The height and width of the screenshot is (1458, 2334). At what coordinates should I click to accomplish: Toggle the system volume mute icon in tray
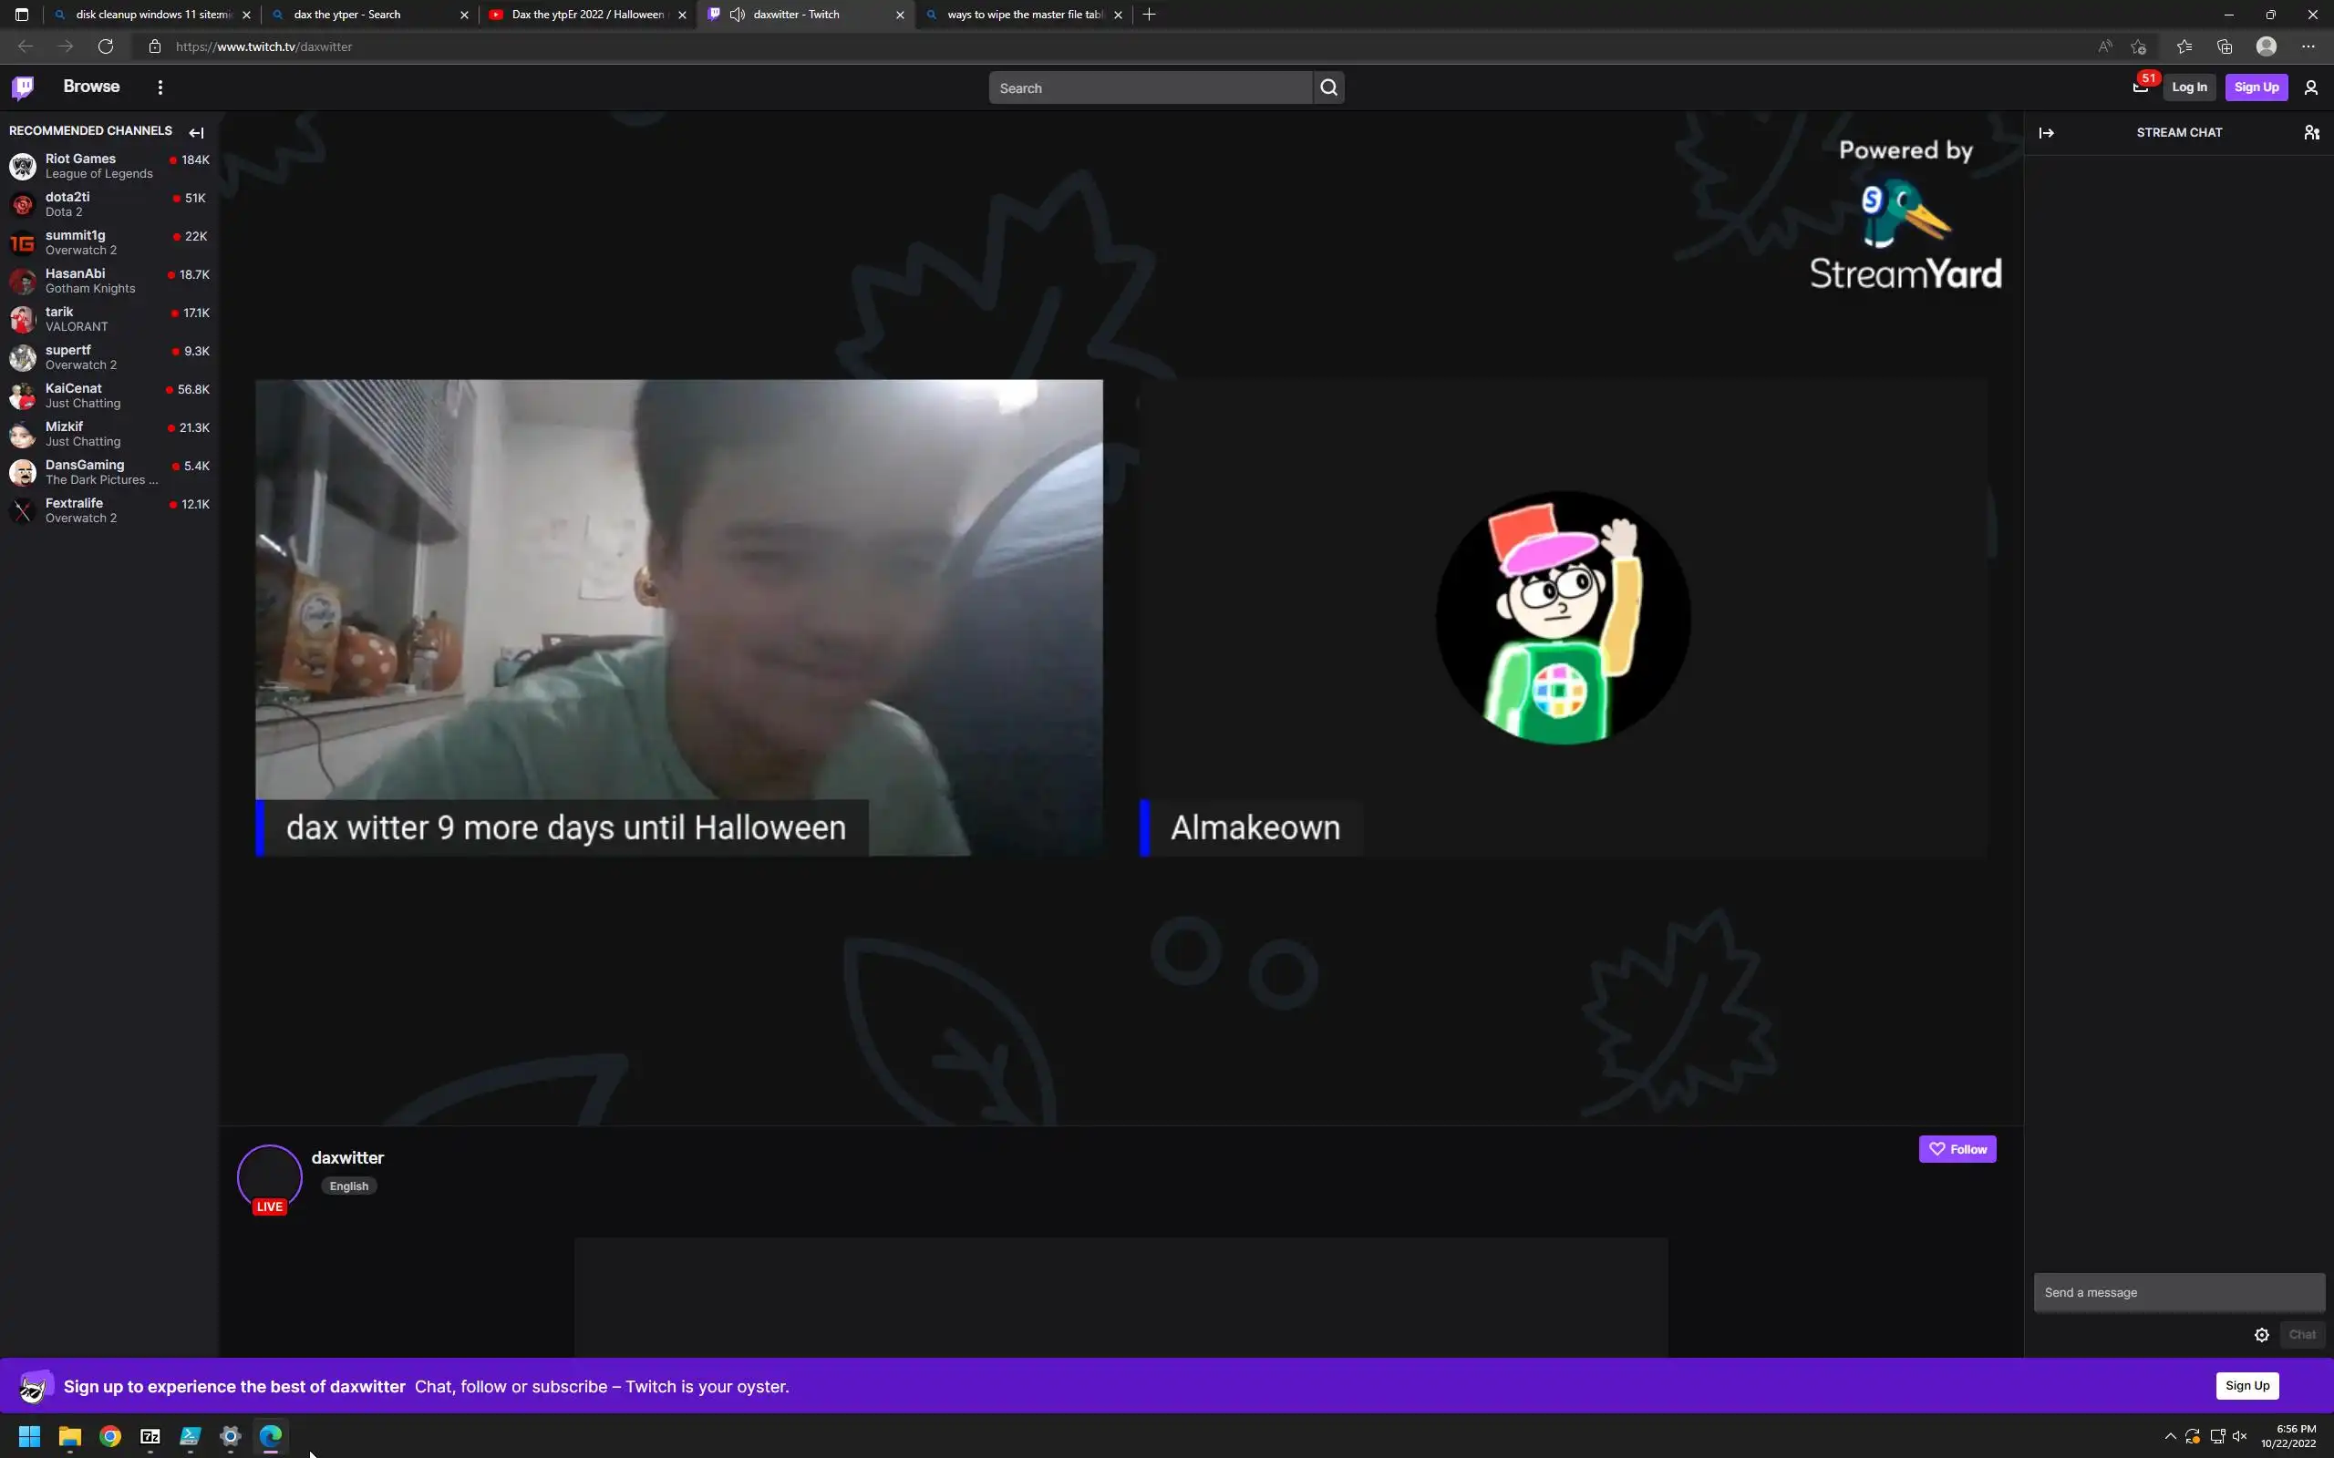coord(2239,1436)
